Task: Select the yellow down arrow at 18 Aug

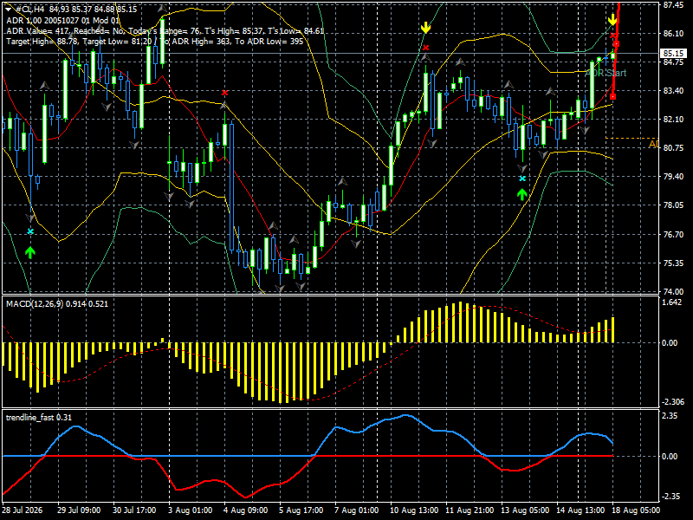Action: [x=612, y=19]
